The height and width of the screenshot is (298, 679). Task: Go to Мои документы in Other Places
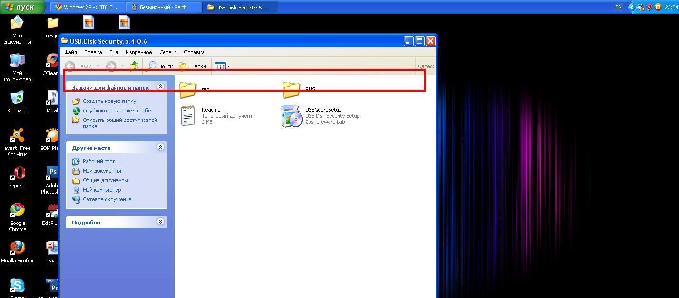point(102,171)
